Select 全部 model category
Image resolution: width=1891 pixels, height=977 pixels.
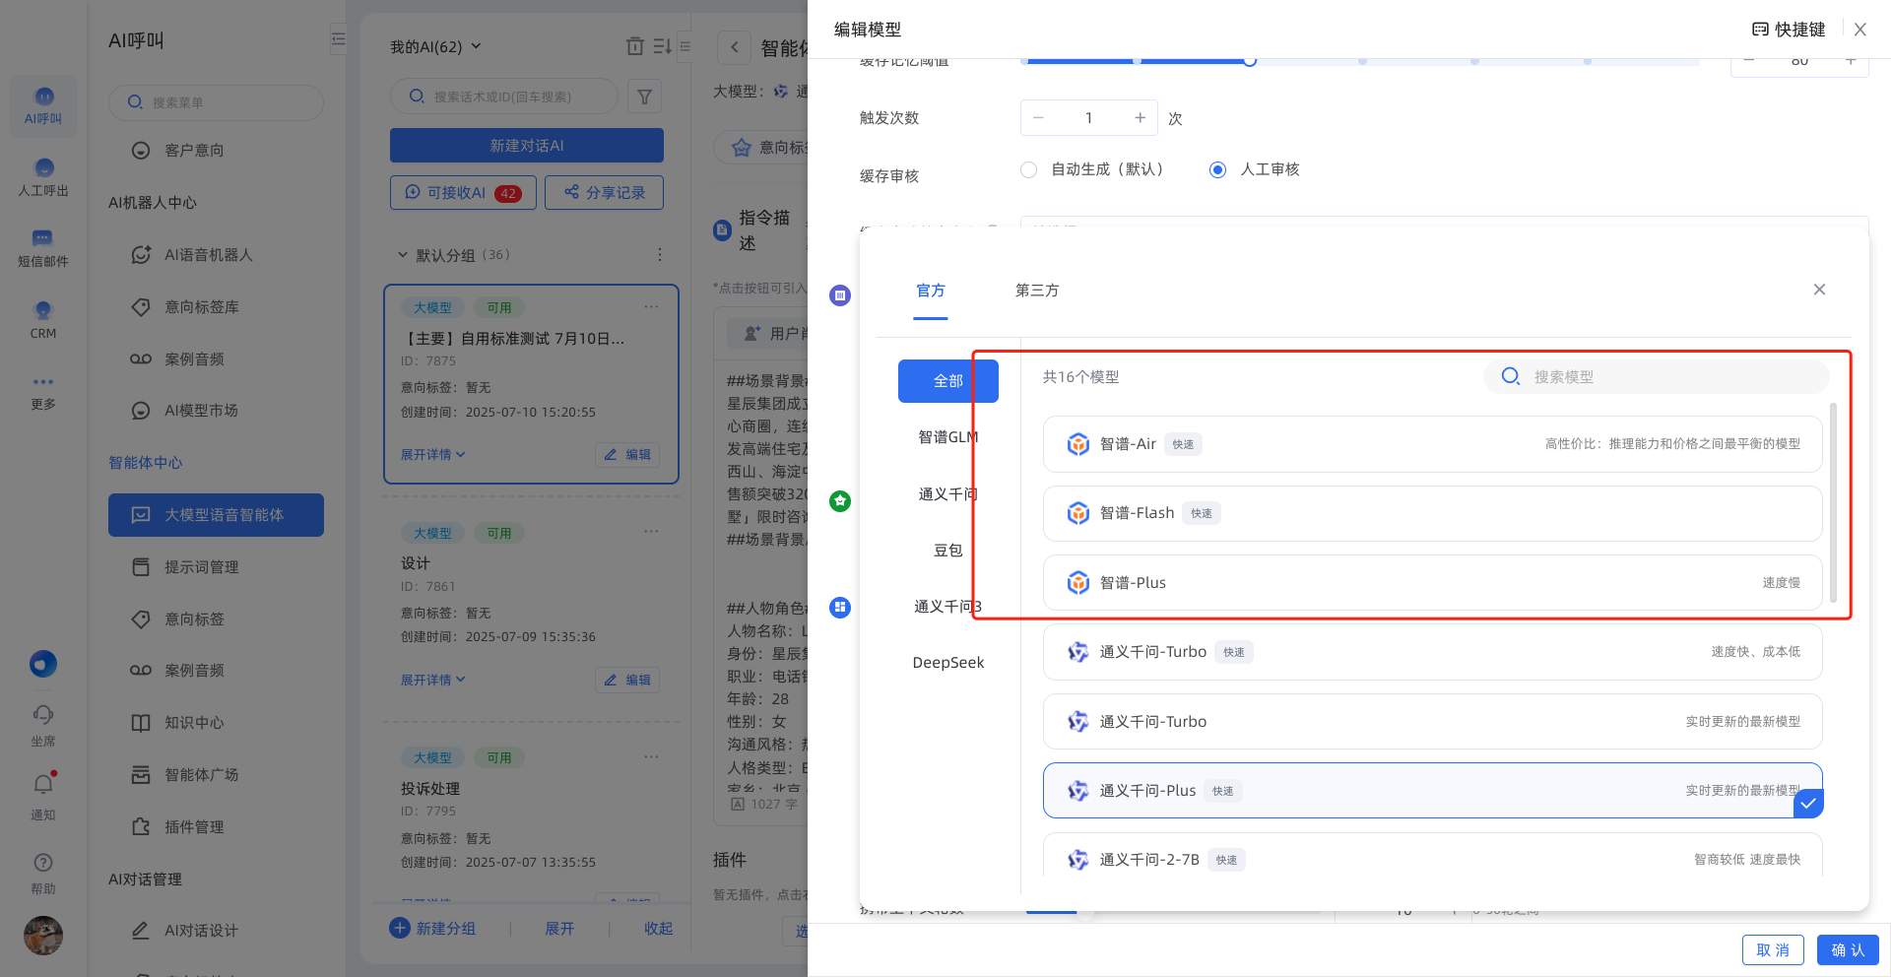click(948, 381)
